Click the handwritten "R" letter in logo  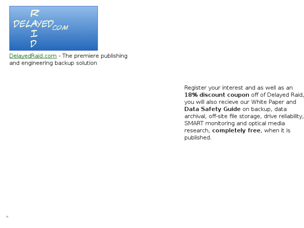(35, 13)
